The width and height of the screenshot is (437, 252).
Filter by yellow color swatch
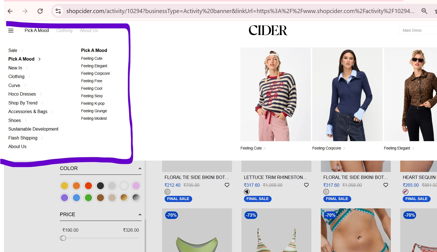point(64,186)
